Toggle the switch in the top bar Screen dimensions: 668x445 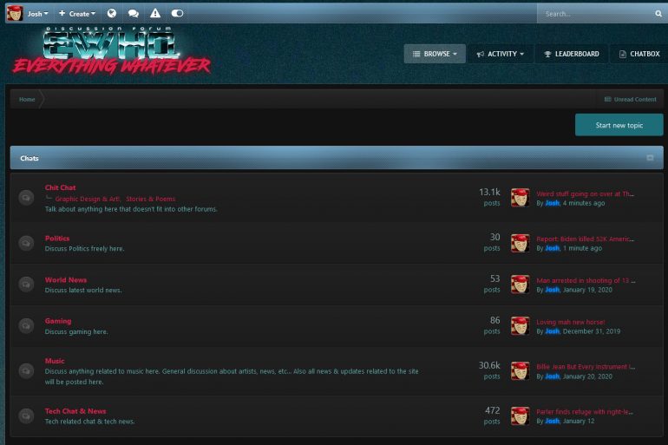pyautogui.click(x=177, y=14)
